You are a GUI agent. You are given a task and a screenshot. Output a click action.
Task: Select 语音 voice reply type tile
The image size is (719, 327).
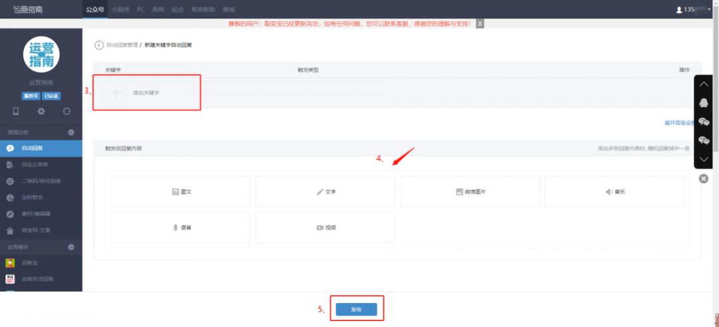click(180, 228)
